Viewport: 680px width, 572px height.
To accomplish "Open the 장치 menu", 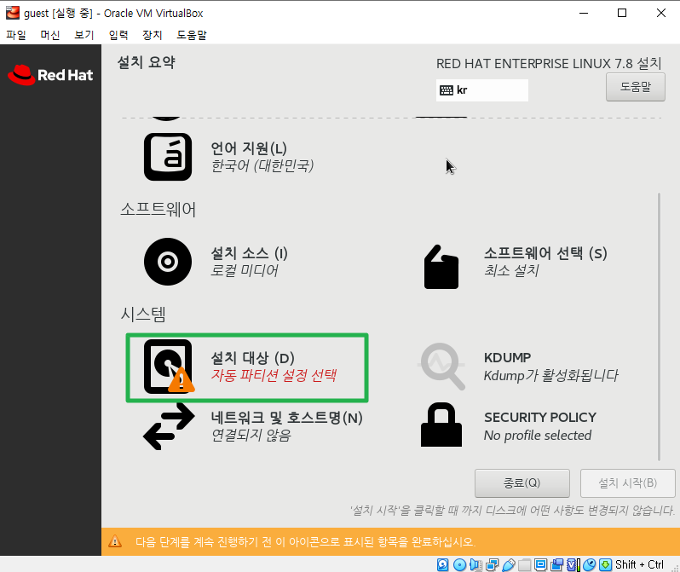I will [153, 35].
